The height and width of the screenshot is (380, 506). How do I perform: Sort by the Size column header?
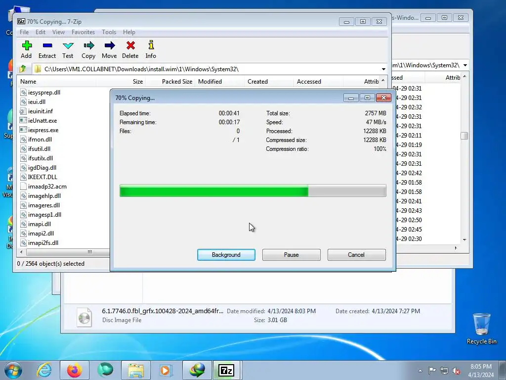coord(121,82)
